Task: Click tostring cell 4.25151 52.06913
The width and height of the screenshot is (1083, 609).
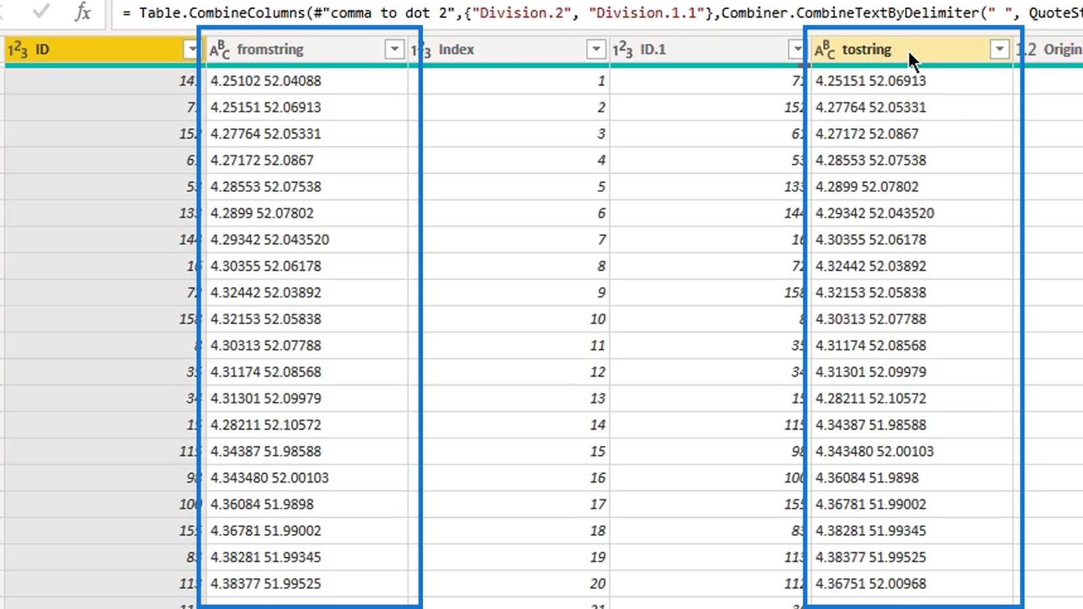Action: [x=911, y=81]
